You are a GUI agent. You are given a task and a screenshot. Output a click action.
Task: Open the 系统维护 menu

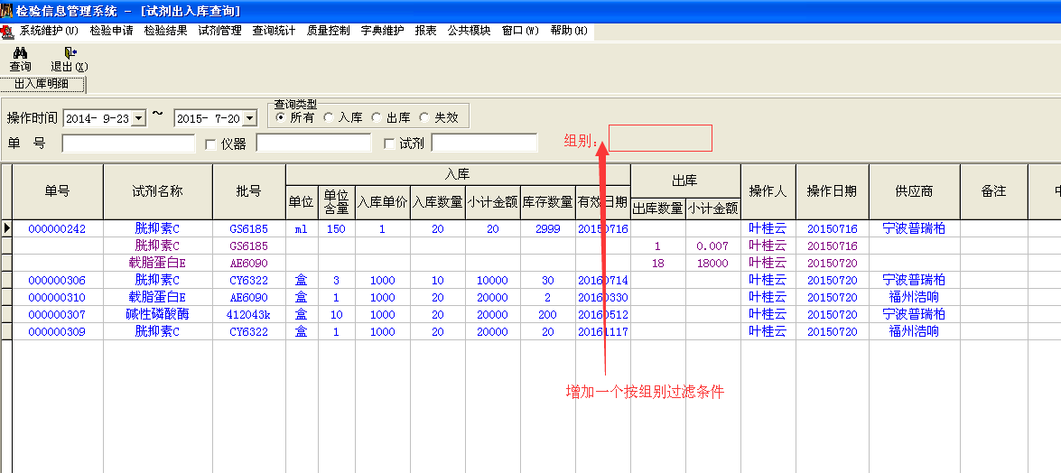point(49,31)
